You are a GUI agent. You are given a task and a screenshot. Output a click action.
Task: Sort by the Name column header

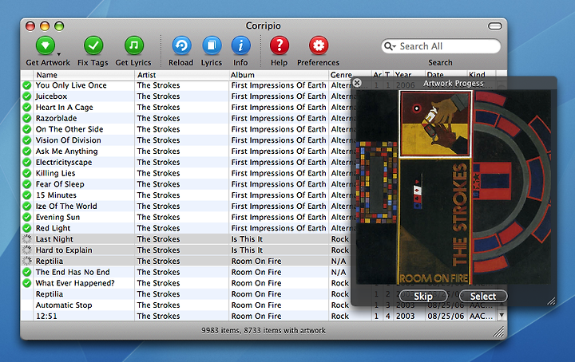coord(84,75)
